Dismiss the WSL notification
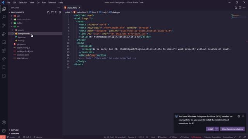248x139 pixels. coord(243,116)
